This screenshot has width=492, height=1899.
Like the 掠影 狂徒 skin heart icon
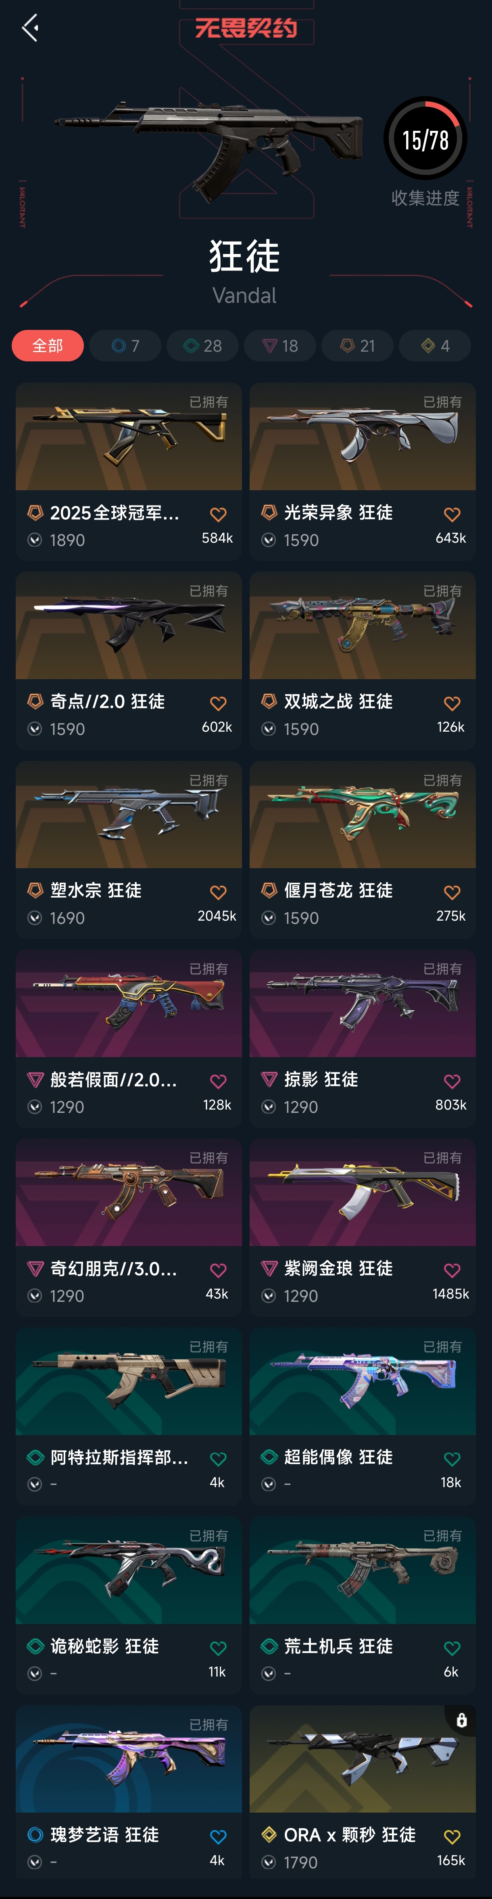452,1081
